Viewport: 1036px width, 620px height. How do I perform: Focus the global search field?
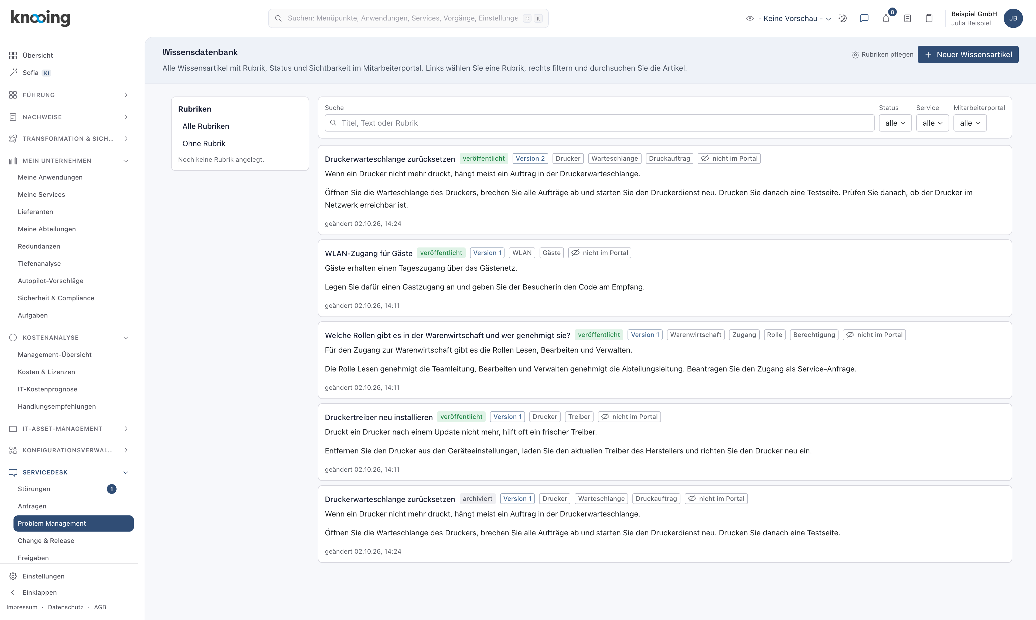click(x=408, y=18)
